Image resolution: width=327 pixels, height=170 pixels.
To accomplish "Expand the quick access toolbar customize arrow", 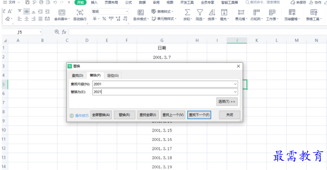I will (x=69, y=3).
